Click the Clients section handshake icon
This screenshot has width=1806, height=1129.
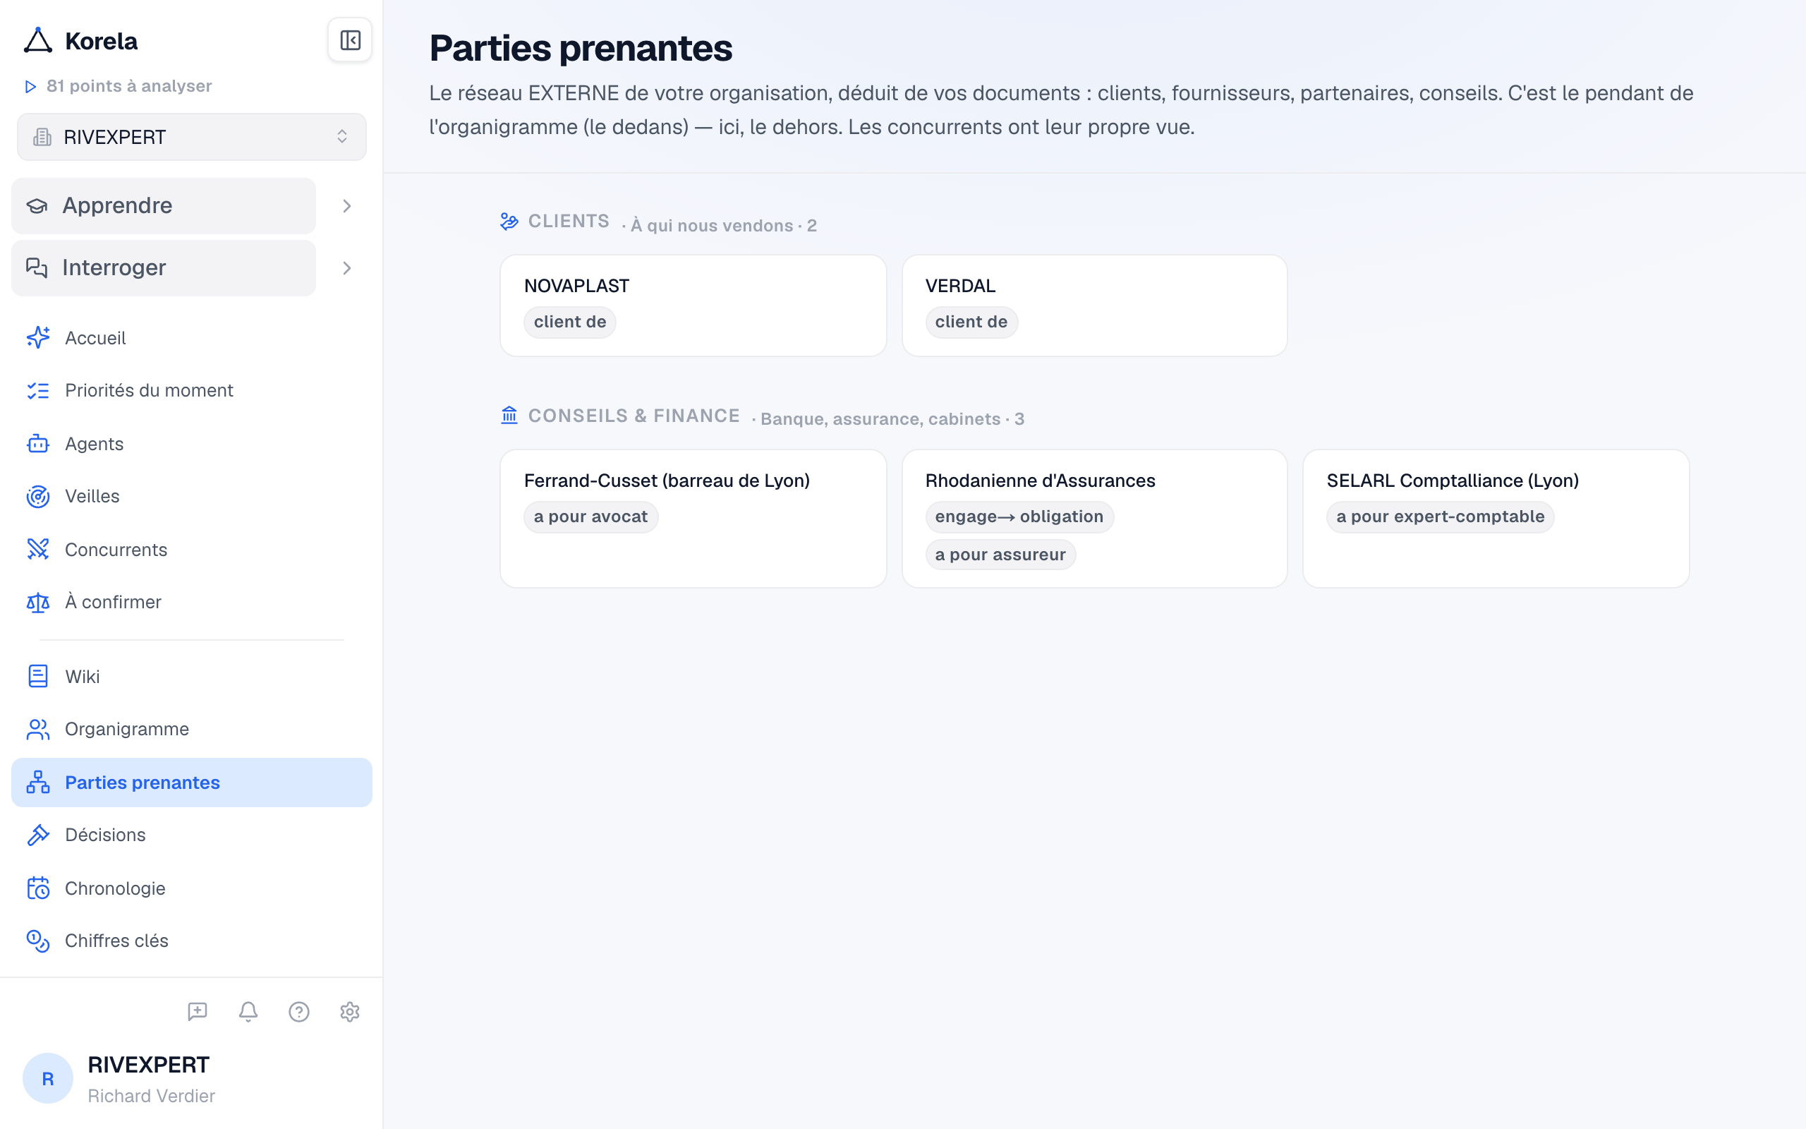pyautogui.click(x=509, y=221)
